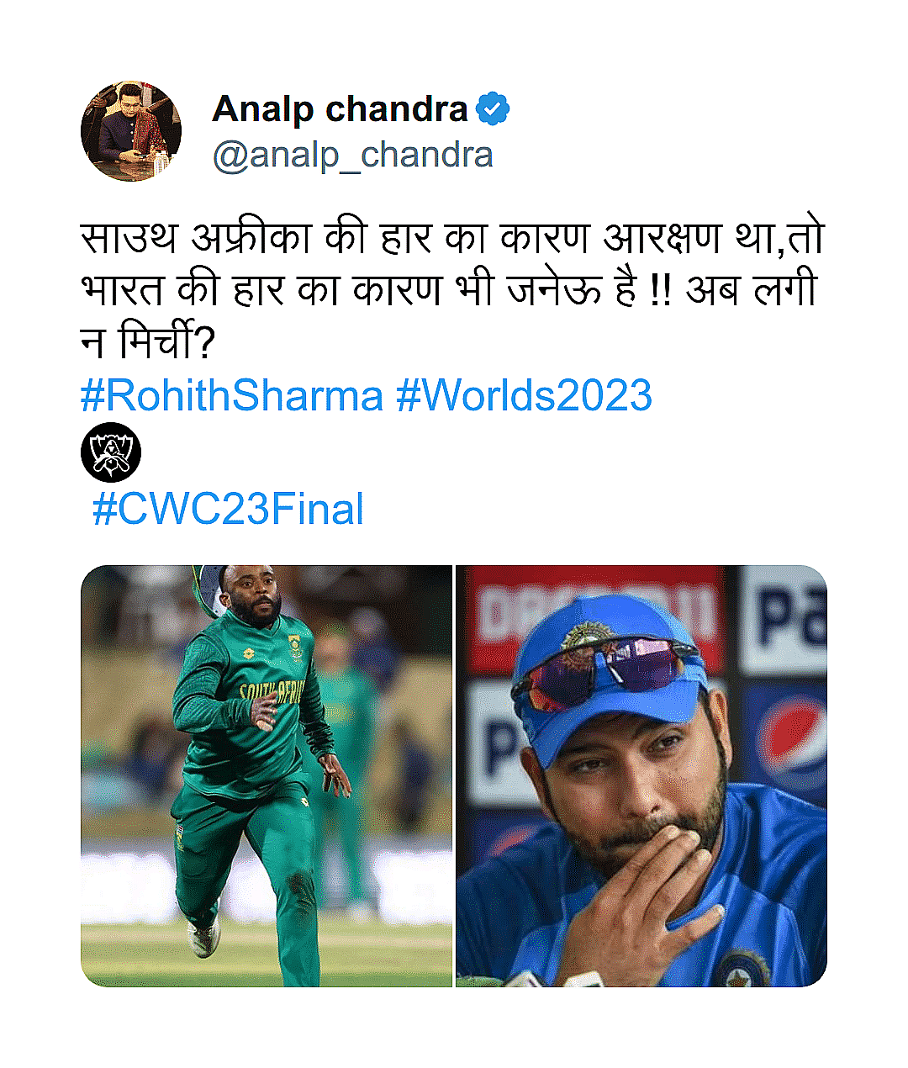Viewport: 908px width, 1068px height.
Task: Open the #Worlds2023 hashtag
Action: pos(524,395)
